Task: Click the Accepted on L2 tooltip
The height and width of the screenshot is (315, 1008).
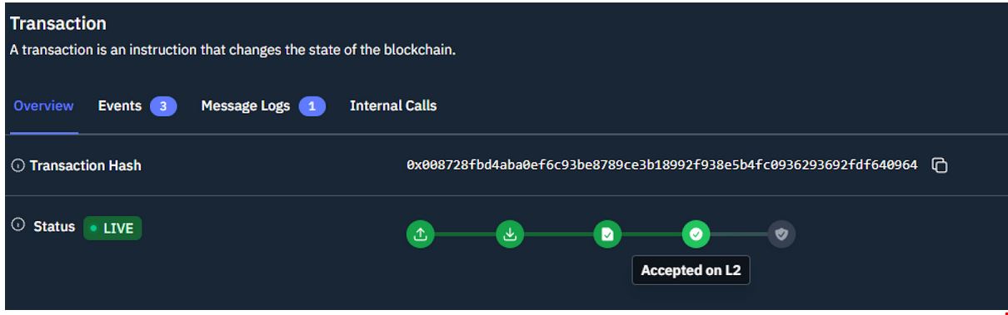Action: point(691,270)
